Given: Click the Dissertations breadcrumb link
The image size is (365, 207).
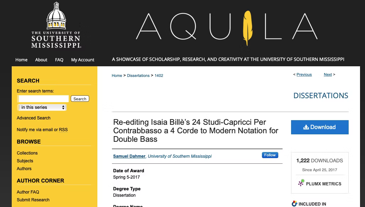Looking at the screenshot, I should coord(138,75).
